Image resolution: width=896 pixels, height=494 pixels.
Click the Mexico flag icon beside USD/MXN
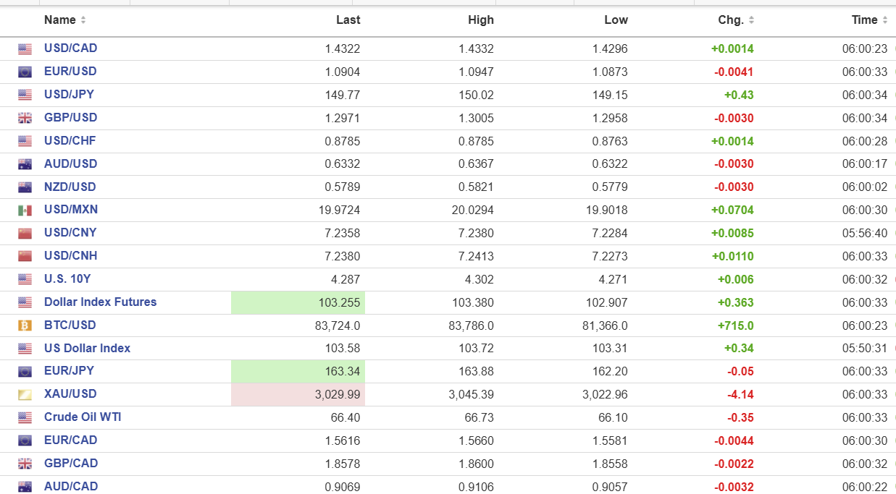[25, 210]
